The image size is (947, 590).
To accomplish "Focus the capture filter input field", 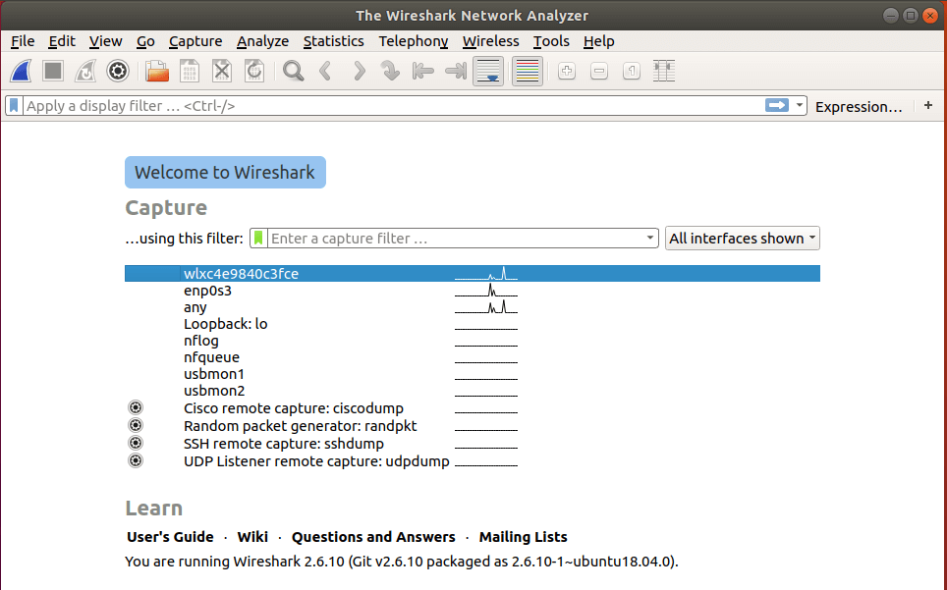I will (x=456, y=239).
